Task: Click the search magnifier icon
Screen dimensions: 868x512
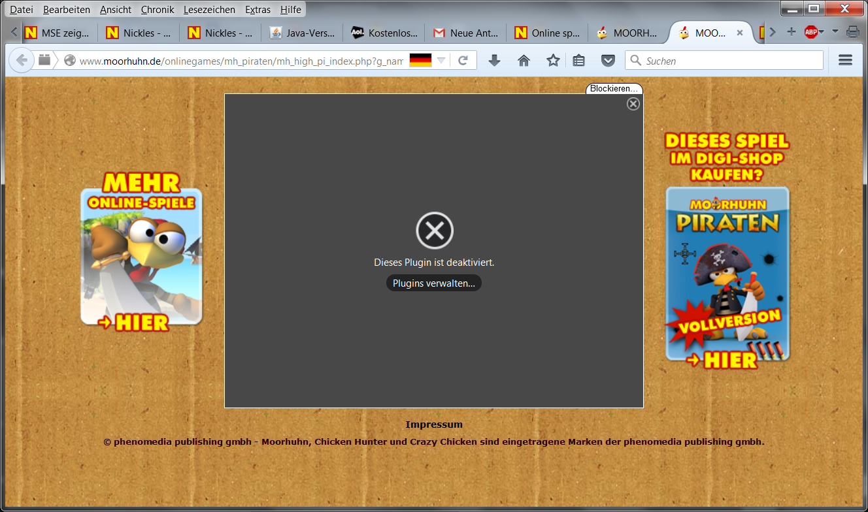Action: (635, 61)
